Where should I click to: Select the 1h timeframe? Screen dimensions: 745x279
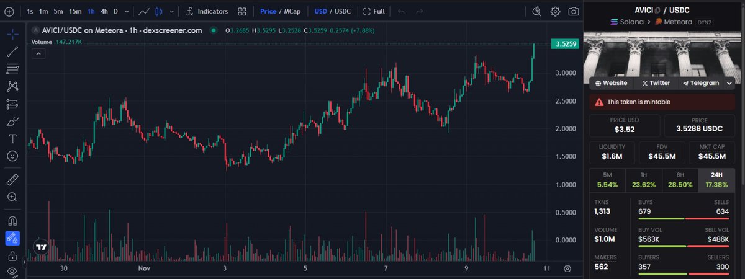[x=91, y=11]
